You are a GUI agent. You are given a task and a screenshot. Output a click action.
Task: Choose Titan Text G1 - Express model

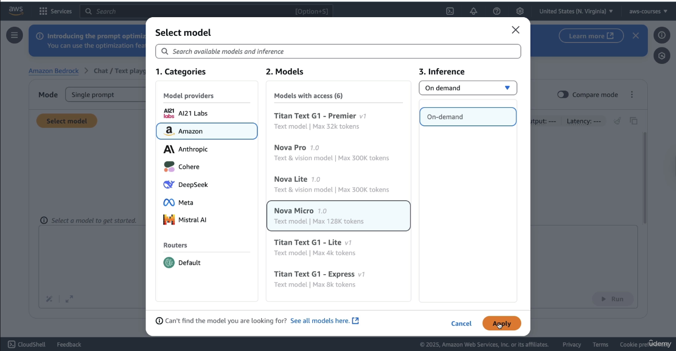point(338,279)
